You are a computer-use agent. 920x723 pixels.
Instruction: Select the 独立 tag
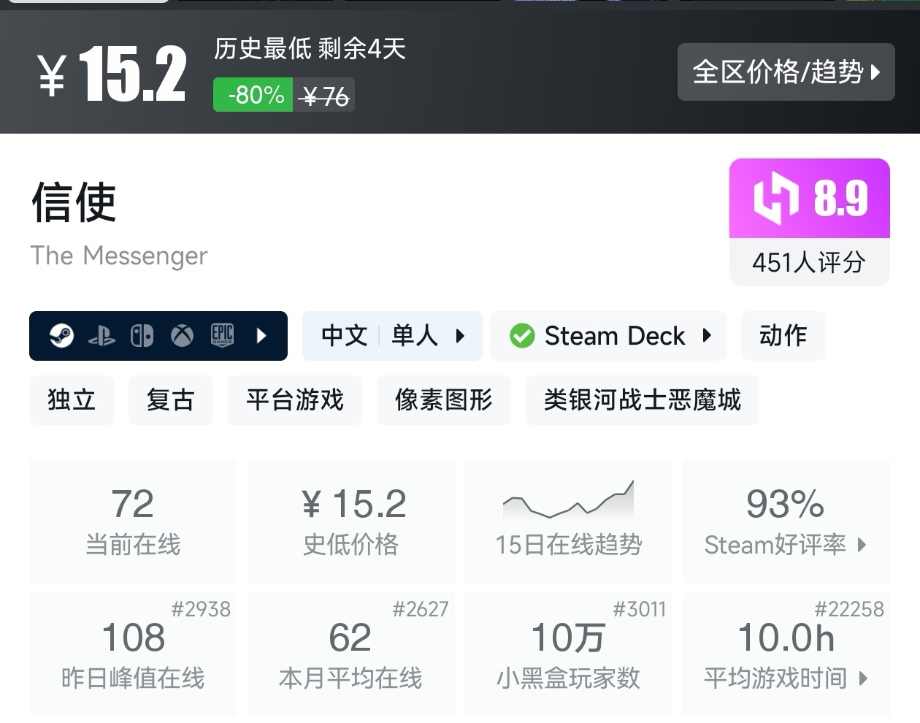click(x=72, y=400)
